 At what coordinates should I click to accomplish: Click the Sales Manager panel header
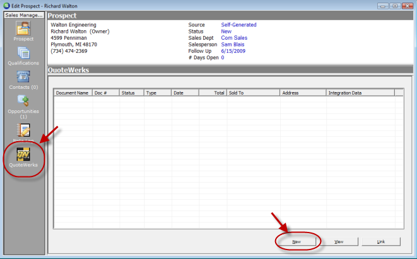[x=23, y=14]
